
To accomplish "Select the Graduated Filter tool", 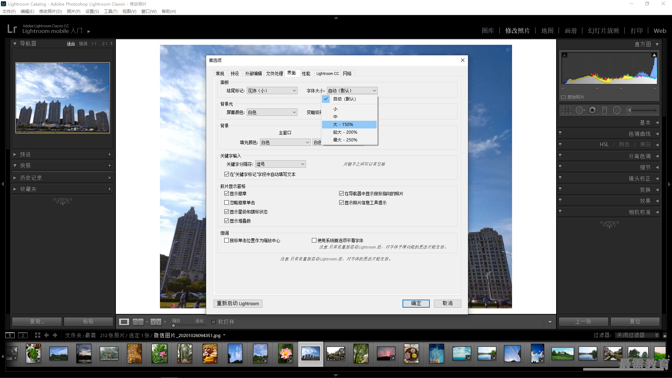I will click(604, 110).
